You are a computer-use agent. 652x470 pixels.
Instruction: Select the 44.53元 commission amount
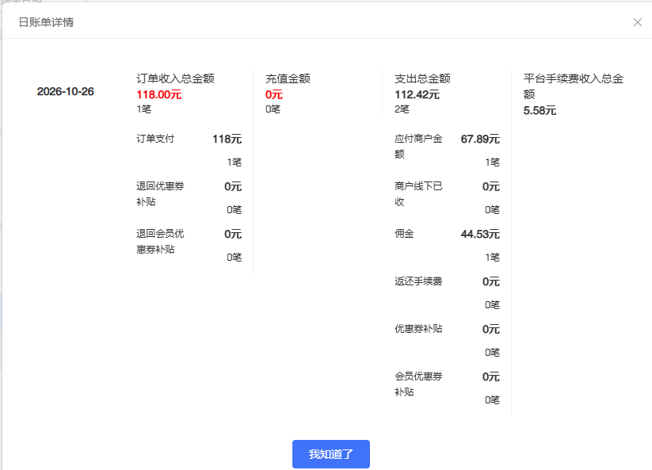coord(480,234)
